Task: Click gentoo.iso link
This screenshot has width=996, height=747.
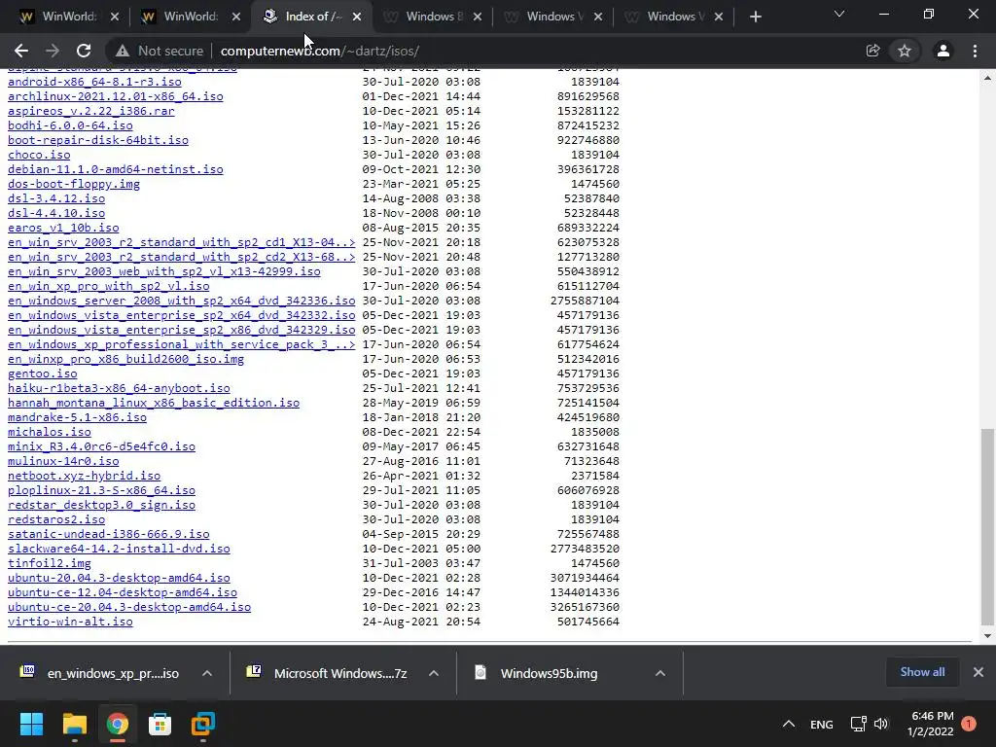Action: 43,373
